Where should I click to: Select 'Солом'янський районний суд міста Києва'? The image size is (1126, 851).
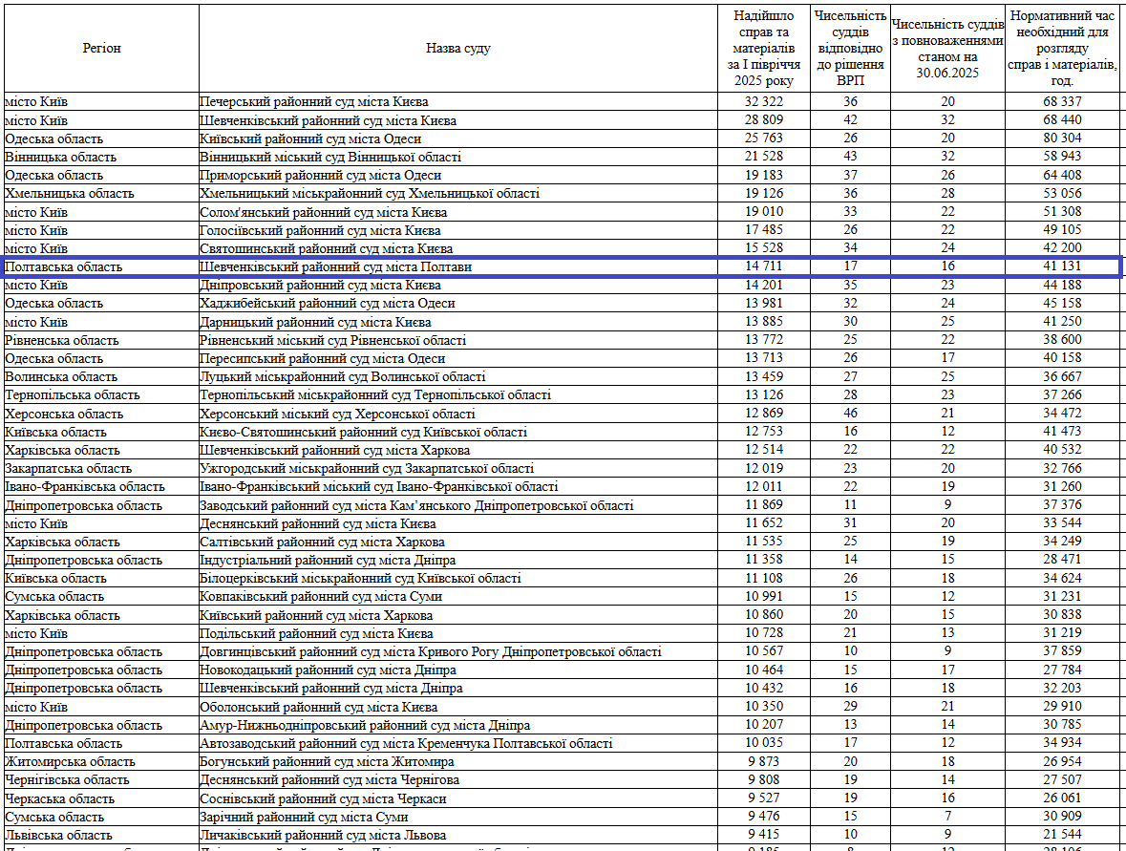point(323,212)
